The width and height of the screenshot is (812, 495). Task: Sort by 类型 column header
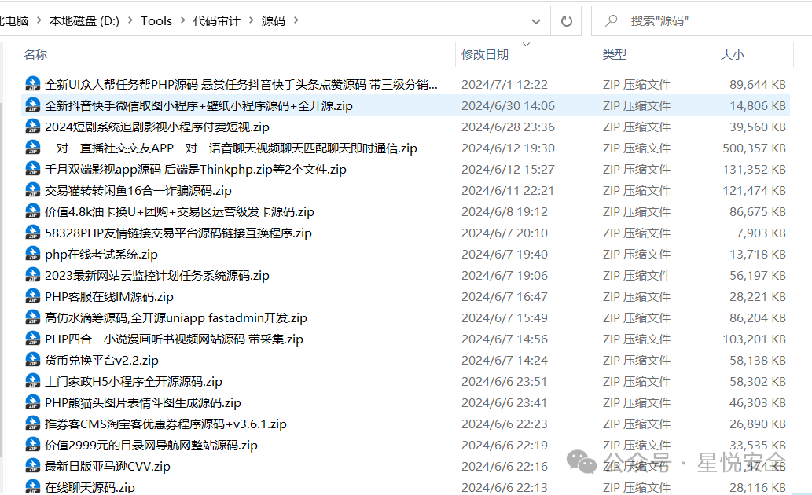click(x=615, y=54)
